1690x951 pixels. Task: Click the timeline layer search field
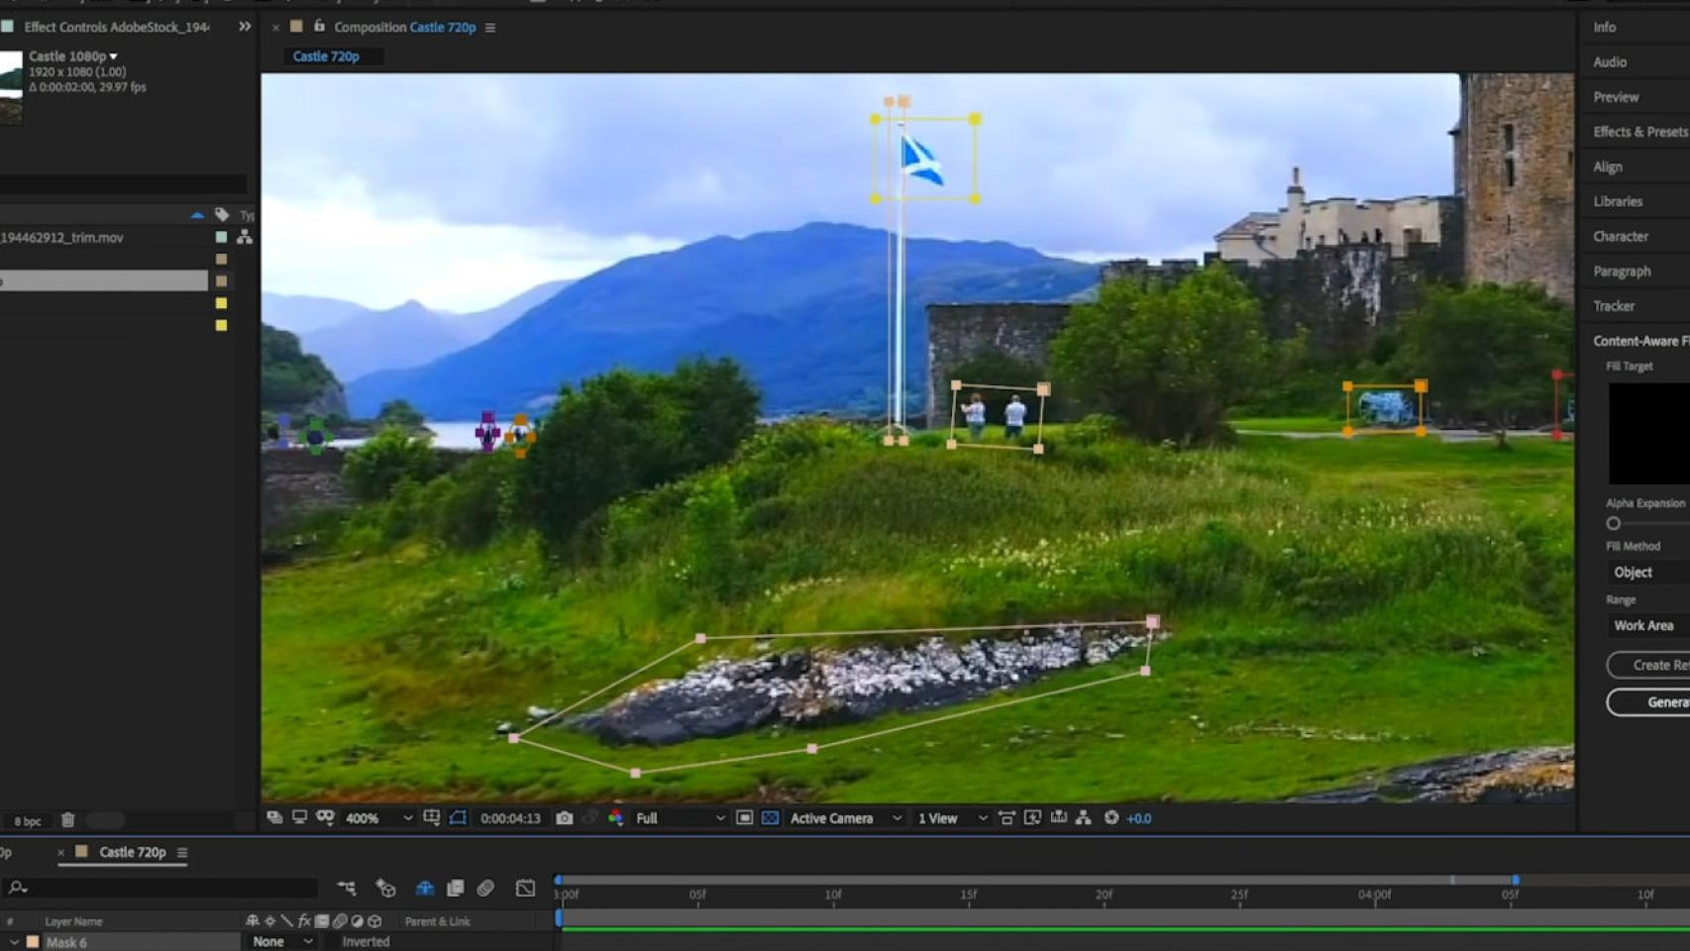pyautogui.click(x=160, y=888)
